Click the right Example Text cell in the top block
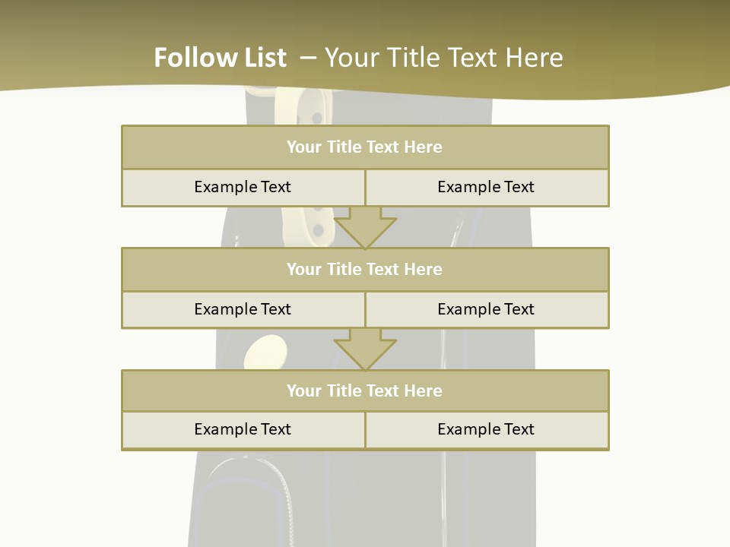 click(x=486, y=188)
